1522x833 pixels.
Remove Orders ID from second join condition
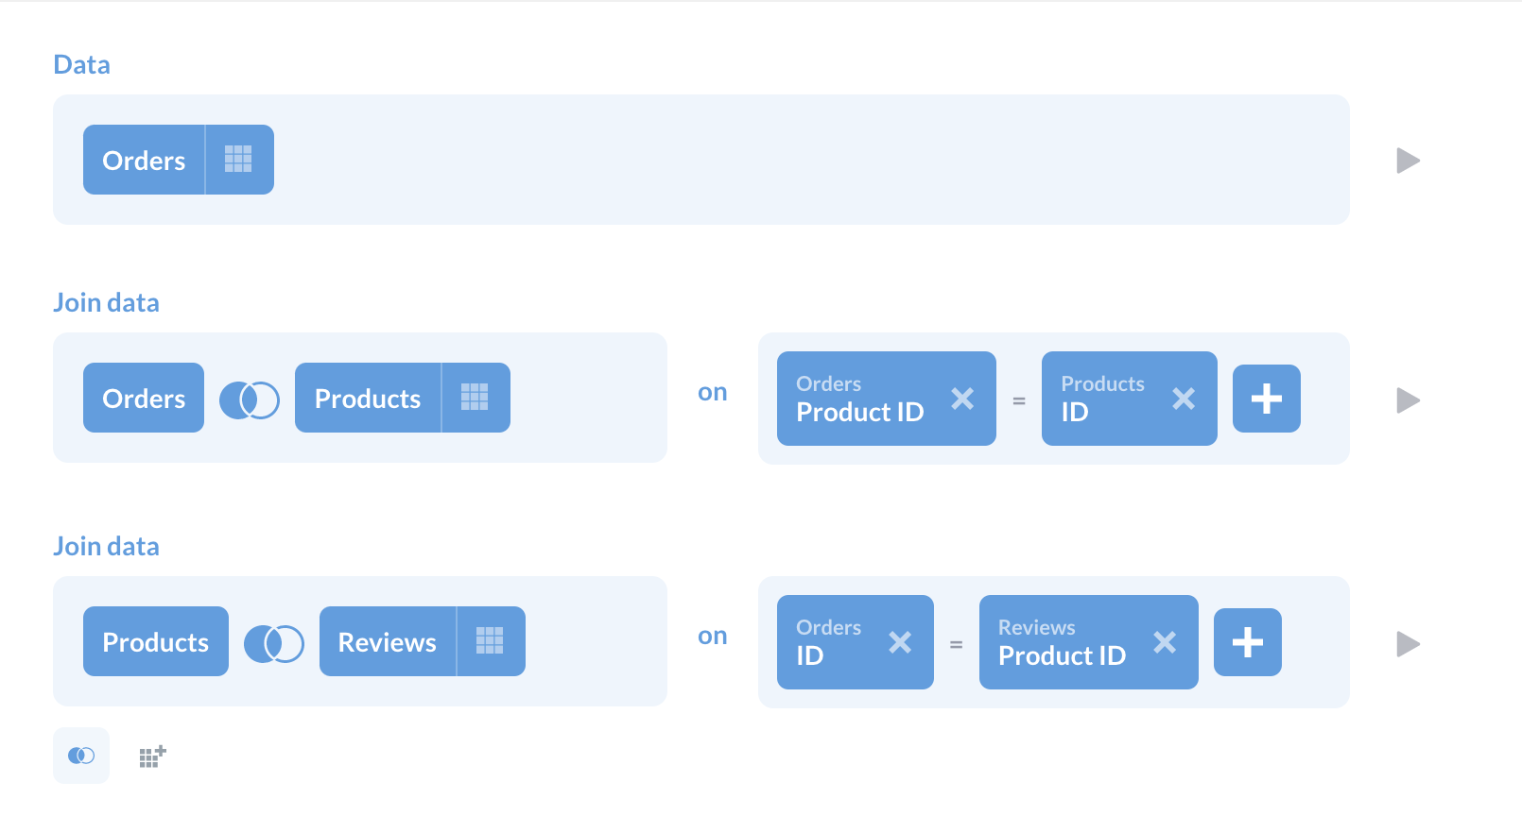pos(900,642)
